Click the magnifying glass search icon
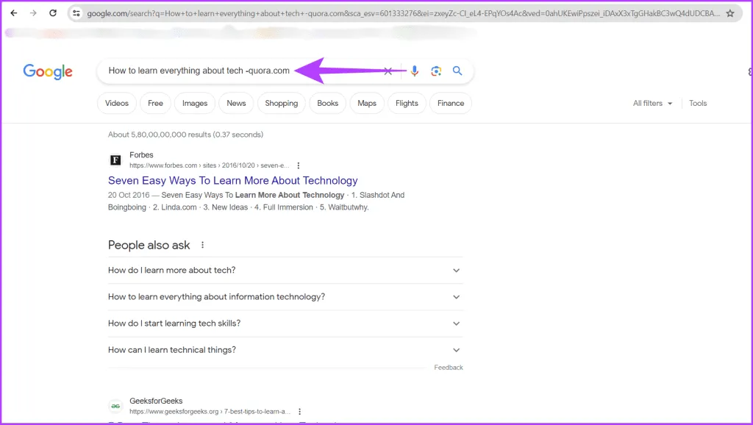Viewport: 753px width, 425px height. point(457,71)
